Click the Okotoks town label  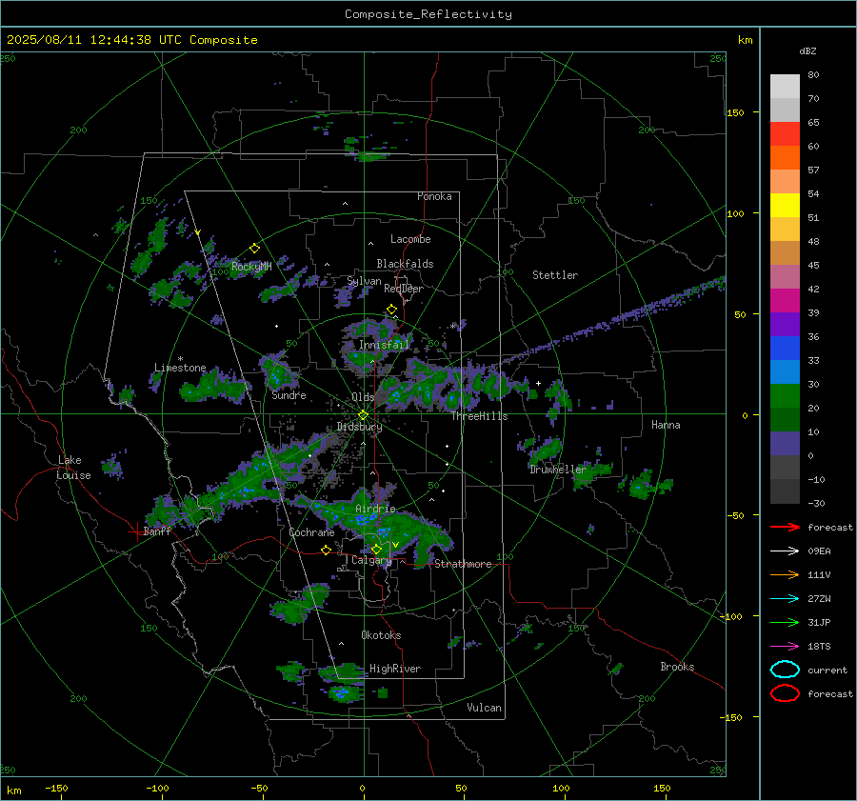coord(382,635)
